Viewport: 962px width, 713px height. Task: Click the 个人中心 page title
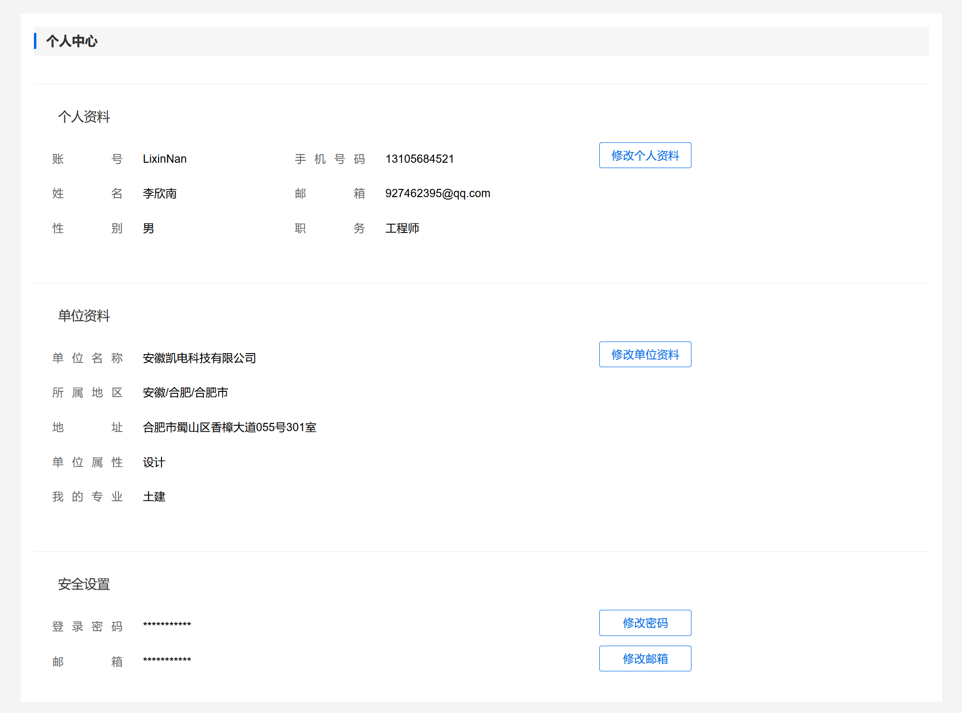(72, 41)
